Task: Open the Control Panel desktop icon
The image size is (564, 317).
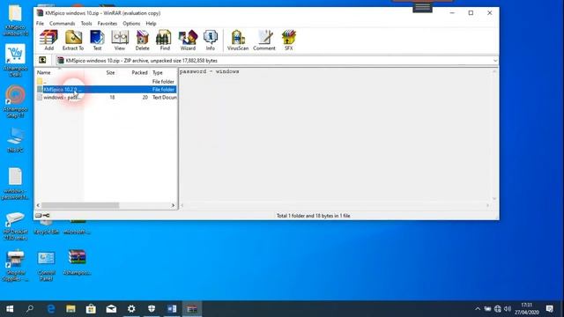Action: 47,265
